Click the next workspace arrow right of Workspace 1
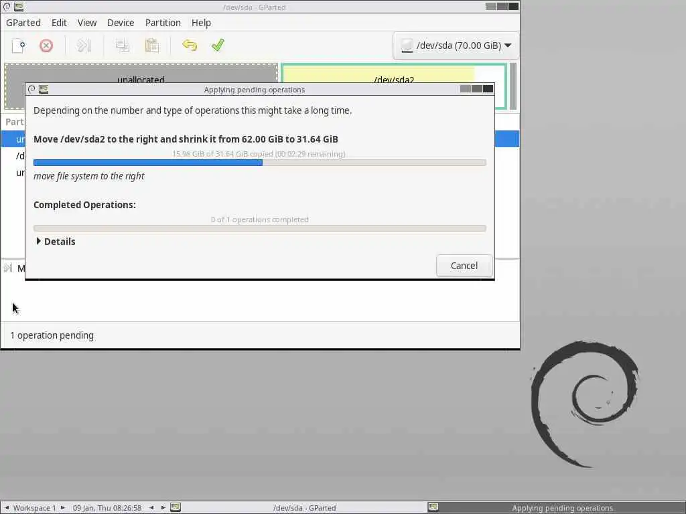The width and height of the screenshot is (686, 514). point(63,508)
